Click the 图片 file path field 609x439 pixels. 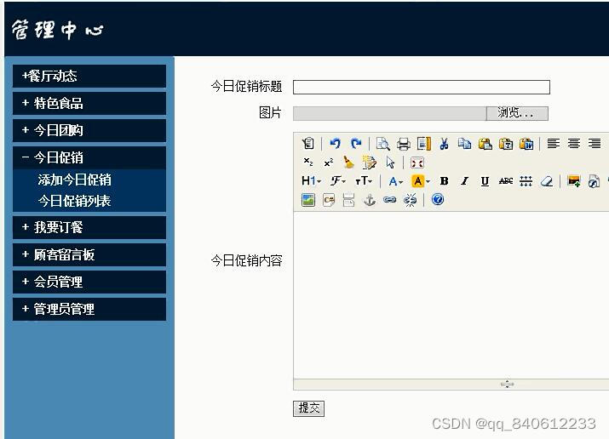click(389, 113)
